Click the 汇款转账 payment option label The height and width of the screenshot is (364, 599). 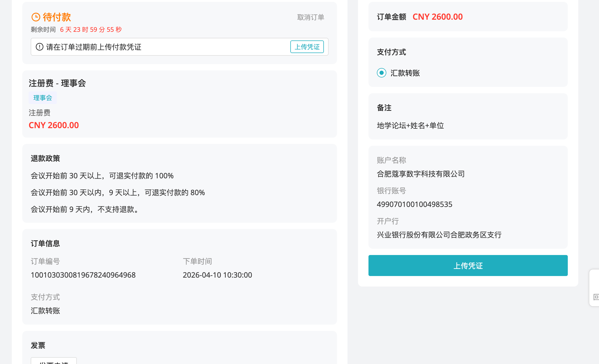[405, 73]
